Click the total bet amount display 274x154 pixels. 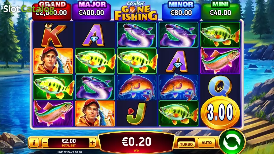pos(69,143)
